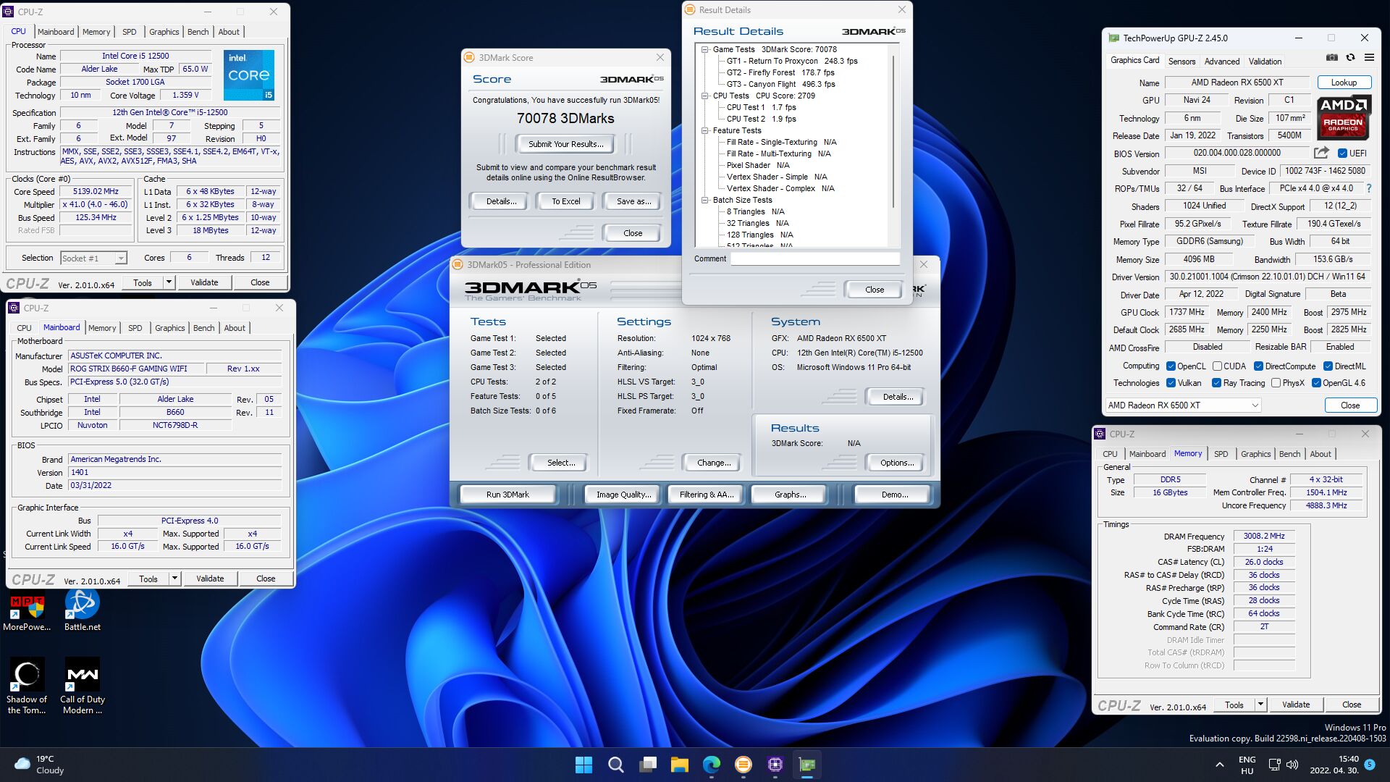This screenshot has width=1390, height=782.
Task: Click Save as button in Score window
Action: 633,201
